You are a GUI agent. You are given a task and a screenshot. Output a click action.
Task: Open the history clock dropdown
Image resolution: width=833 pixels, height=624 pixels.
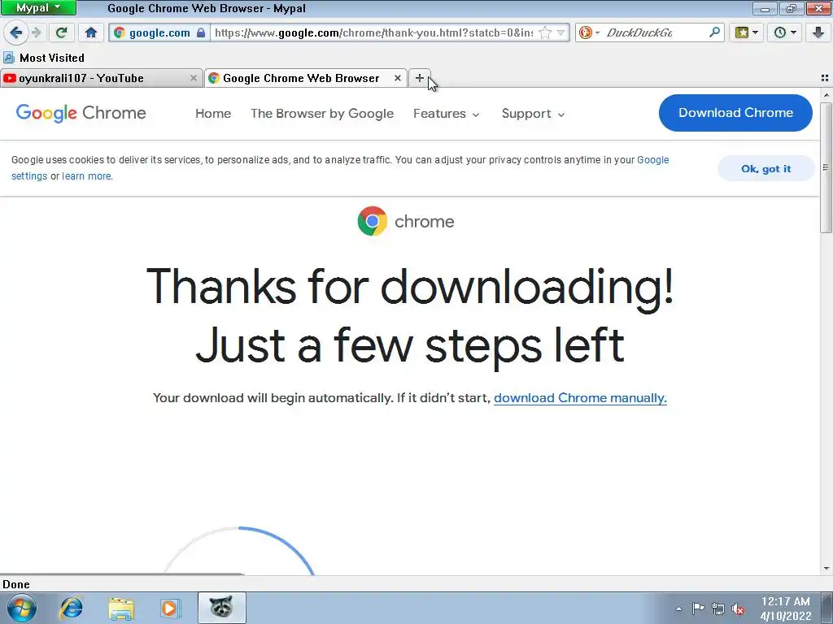click(x=785, y=32)
